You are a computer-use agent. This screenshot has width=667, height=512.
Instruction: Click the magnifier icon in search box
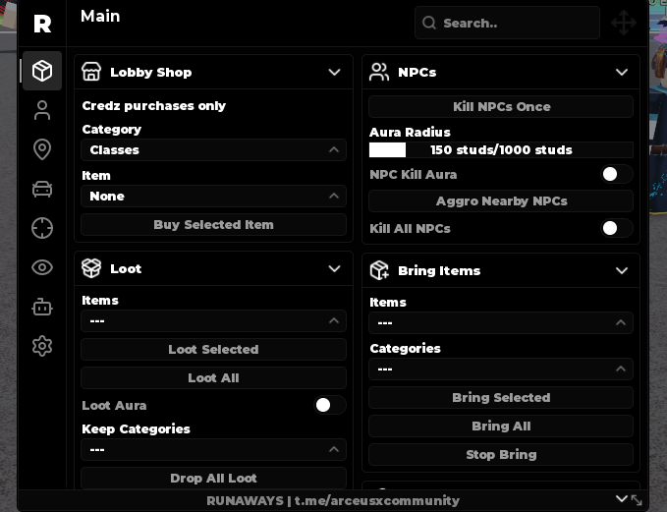click(x=429, y=23)
